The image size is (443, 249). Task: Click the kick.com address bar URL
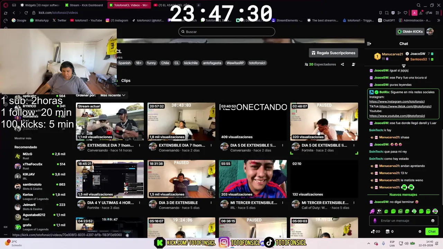tap(58, 13)
